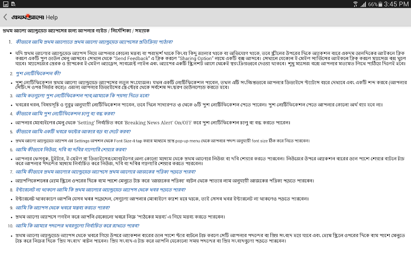Open question 1 about sending feedback

tap(94, 42)
